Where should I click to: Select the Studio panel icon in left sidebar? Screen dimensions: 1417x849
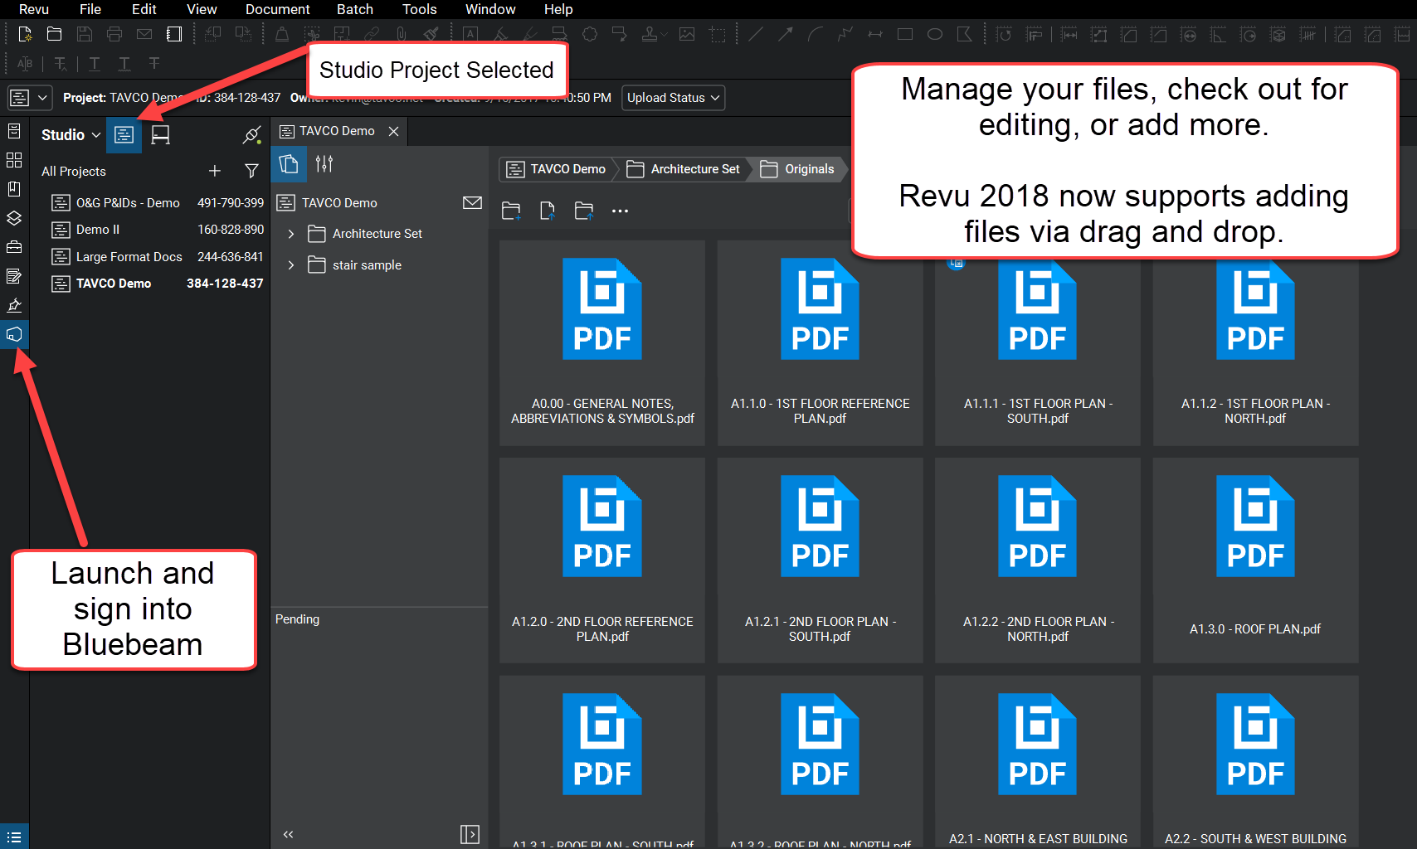point(14,334)
